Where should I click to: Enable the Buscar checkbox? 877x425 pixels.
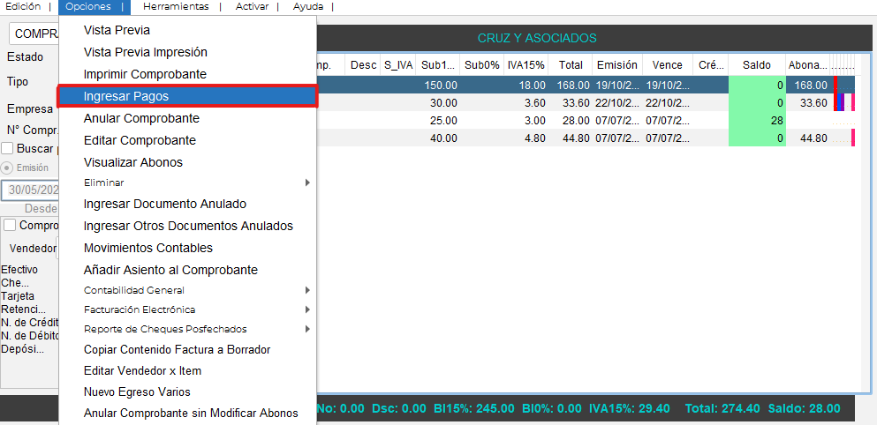7,148
